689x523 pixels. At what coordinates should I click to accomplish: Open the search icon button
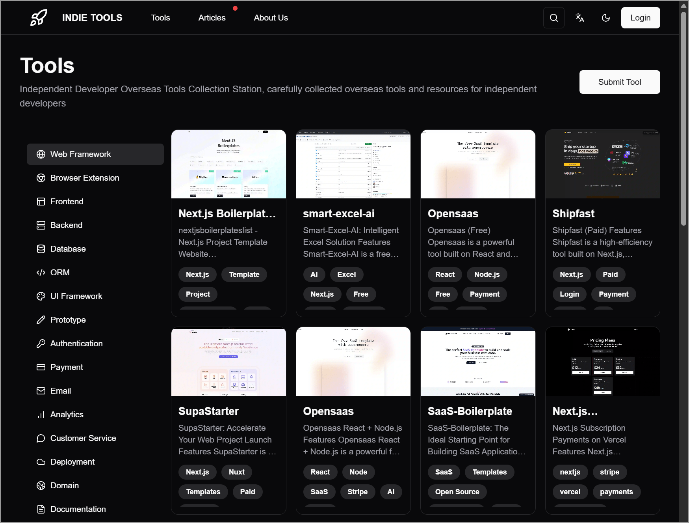tap(553, 18)
